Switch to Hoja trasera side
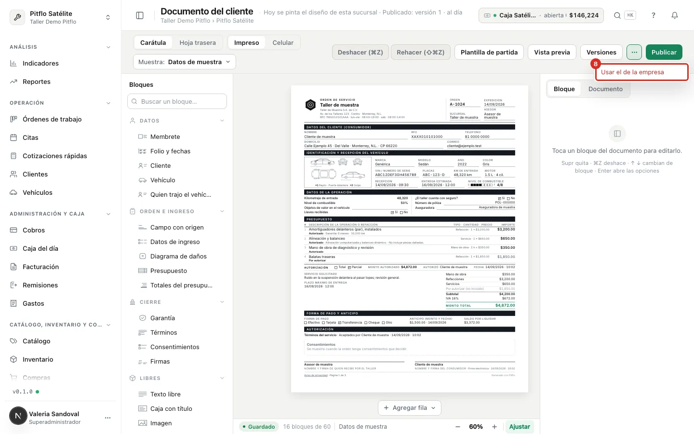 pyautogui.click(x=198, y=42)
